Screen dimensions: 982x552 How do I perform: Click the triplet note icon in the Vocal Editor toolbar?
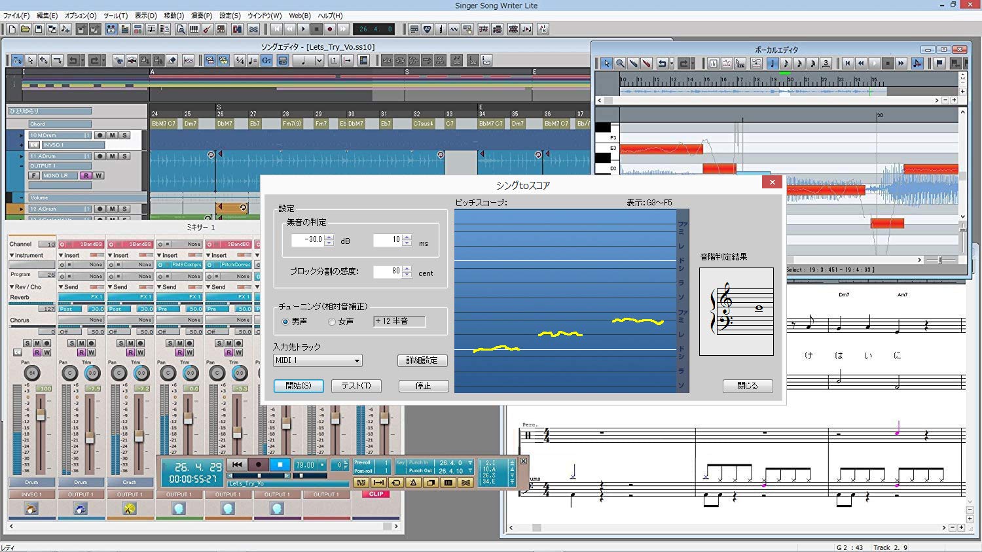(826, 63)
